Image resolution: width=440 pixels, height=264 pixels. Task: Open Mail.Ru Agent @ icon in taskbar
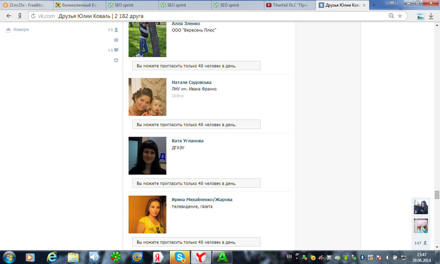[137, 257]
